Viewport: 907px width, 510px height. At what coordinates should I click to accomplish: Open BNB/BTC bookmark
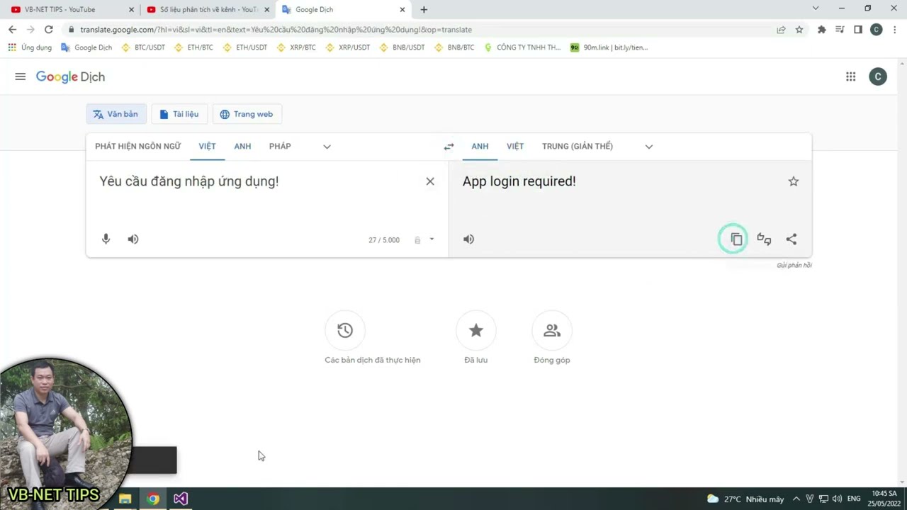click(454, 47)
